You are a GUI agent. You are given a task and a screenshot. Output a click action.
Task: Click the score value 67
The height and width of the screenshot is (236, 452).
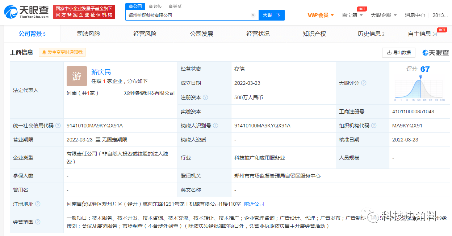tap(425, 69)
